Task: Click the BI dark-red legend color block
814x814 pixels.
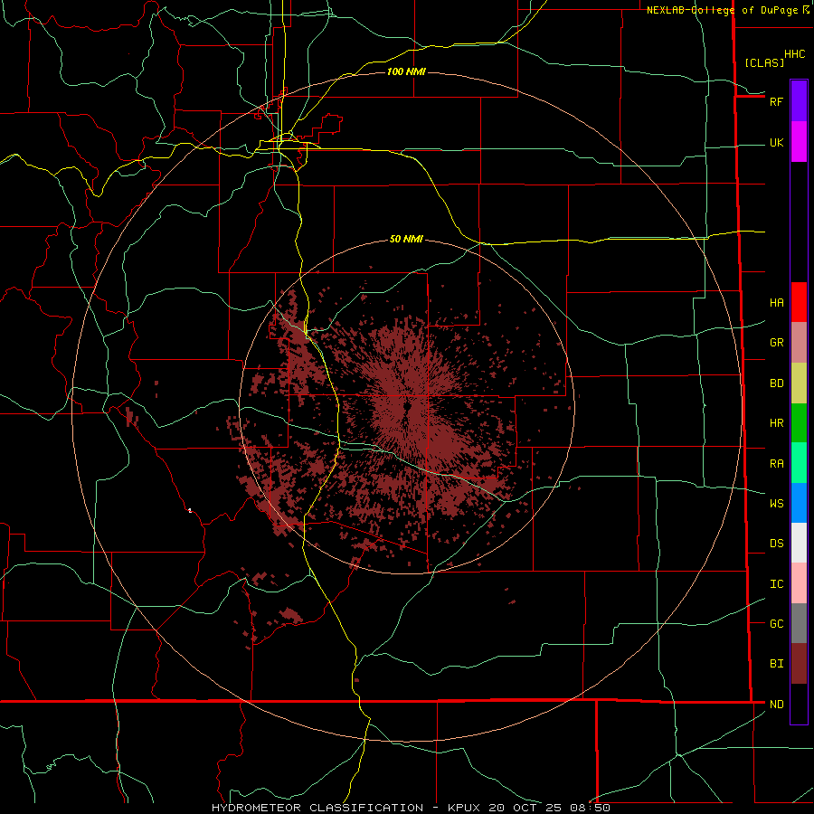Action: [x=799, y=664]
